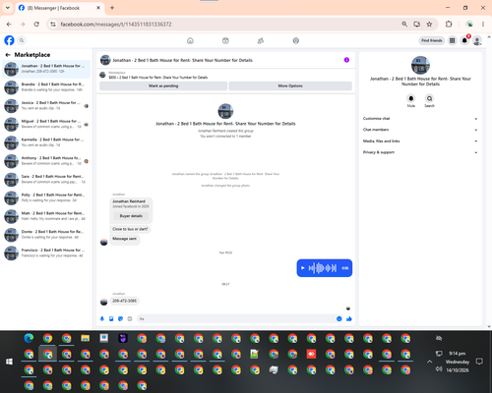Screen dimensions: 492x393
Task: Record a voice clip with the microphone icon
Action: click(102, 318)
